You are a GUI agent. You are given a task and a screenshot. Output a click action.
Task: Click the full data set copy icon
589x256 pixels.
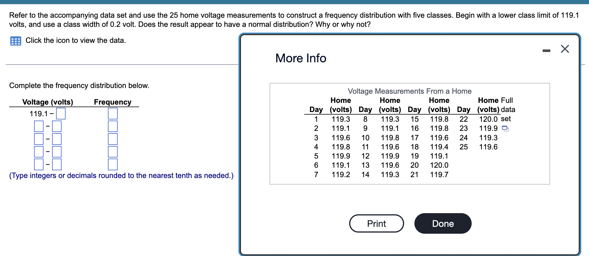coord(505,129)
